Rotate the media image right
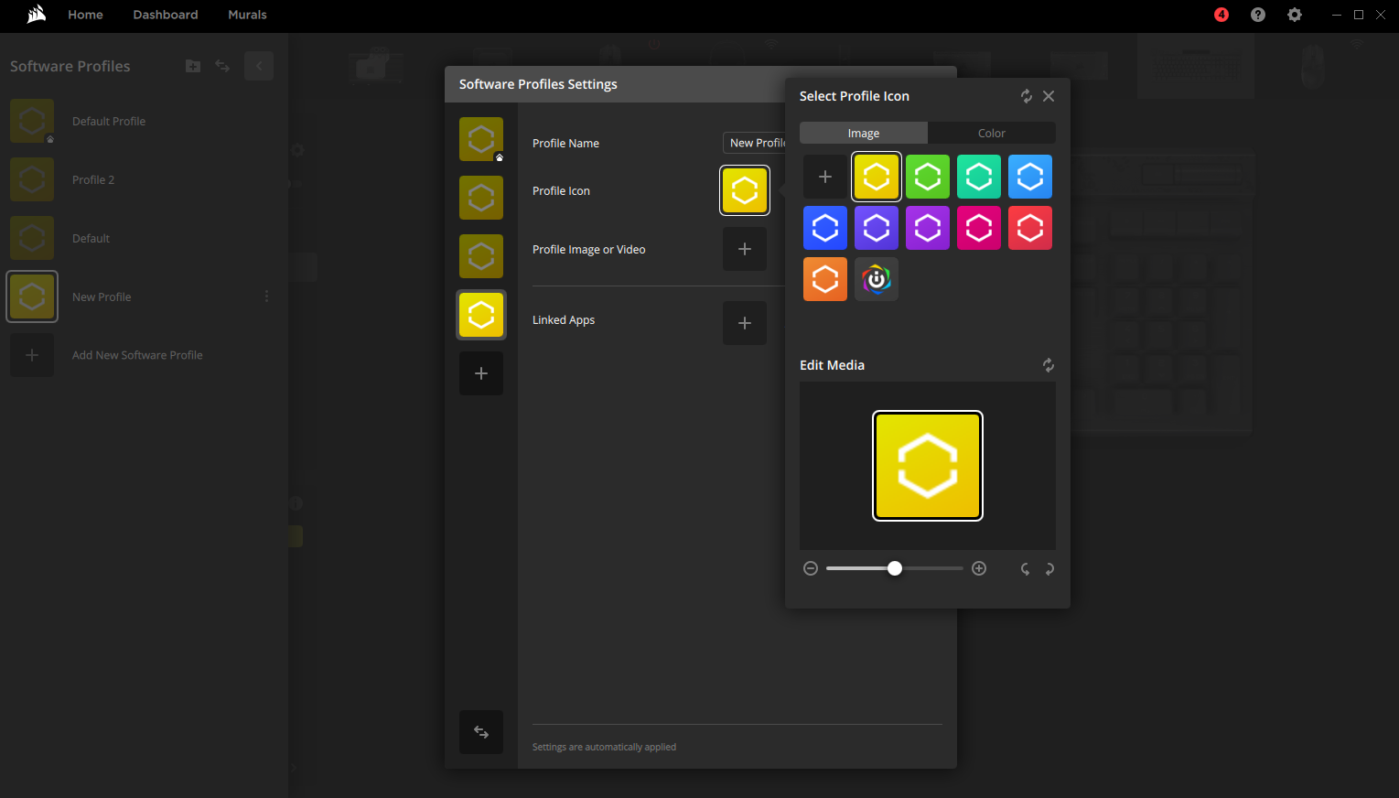This screenshot has height=798, width=1399. (1049, 568)
